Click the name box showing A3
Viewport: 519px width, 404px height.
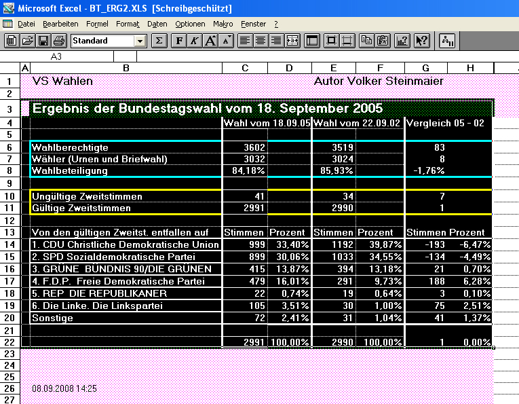56,56
